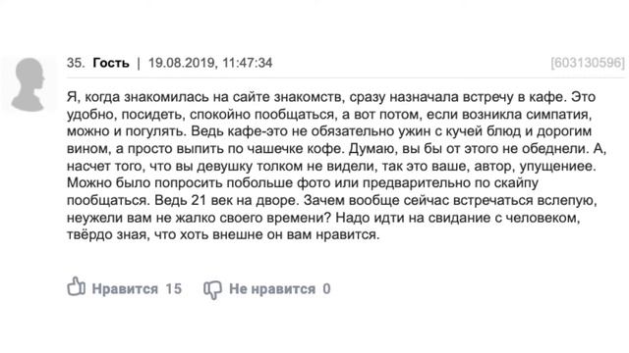Open comment ID link 603130596
629x353 pixels.
pos(588,63)
